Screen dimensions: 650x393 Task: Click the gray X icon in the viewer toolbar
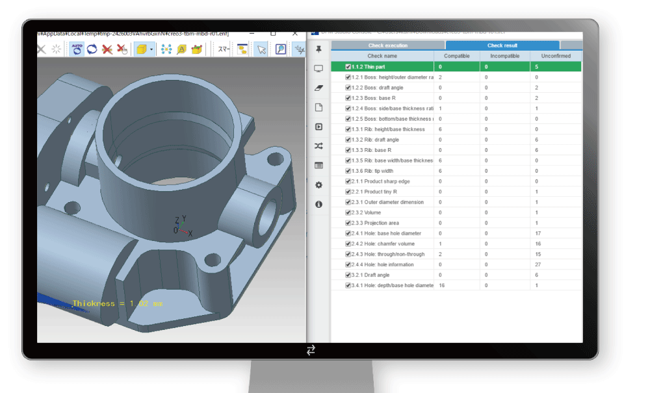(41, 50)
